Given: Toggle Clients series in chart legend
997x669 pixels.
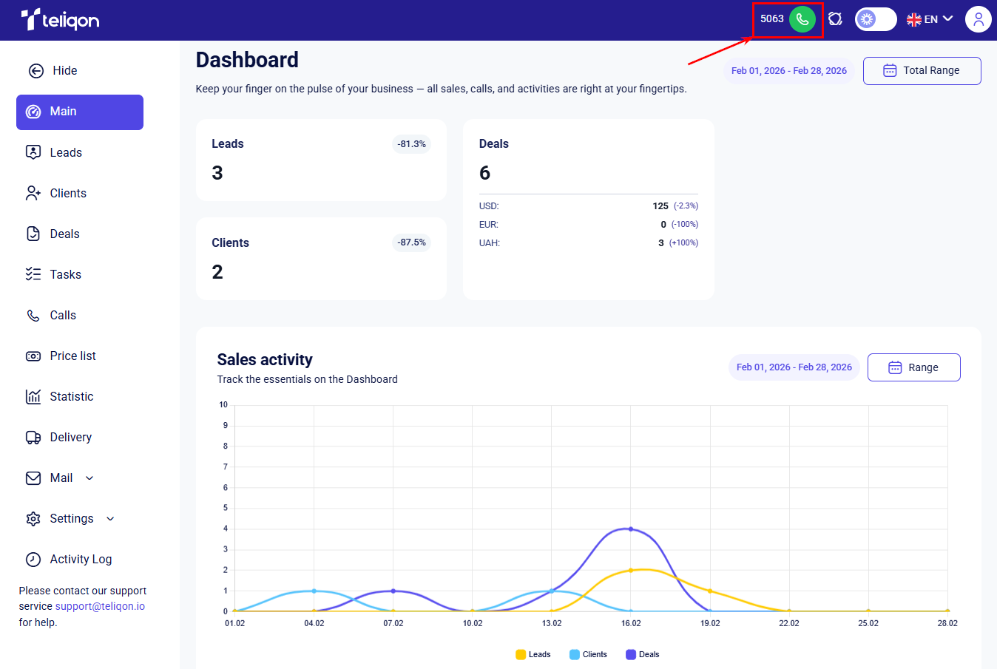Looking at the screenshot, I should (x=588, y=654).
